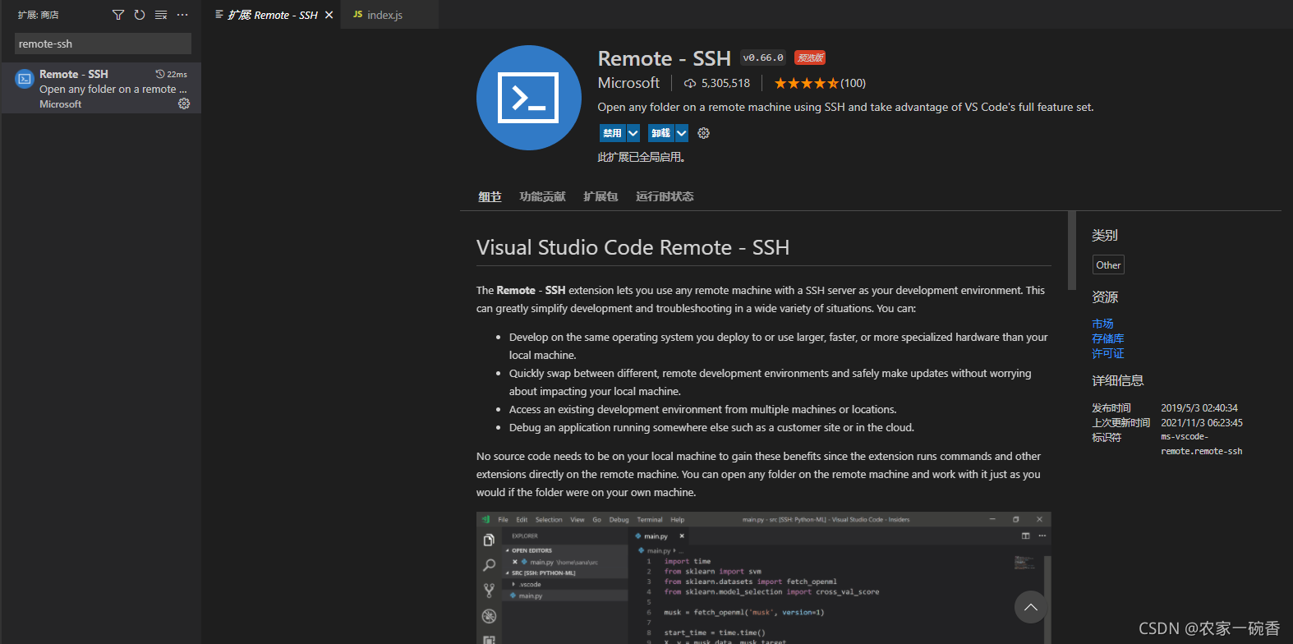Click the large Remote - SSH terminal logo
This screenshot has height=644, width=1293.
tap(529, 98)
